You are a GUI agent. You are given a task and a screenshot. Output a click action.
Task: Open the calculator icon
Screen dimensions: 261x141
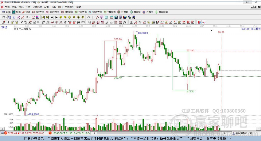click(x=116, y=17)
